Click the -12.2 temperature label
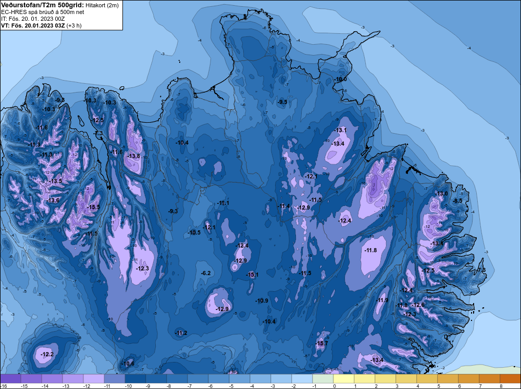Viewport: 521px width, 389px height. 47,354
